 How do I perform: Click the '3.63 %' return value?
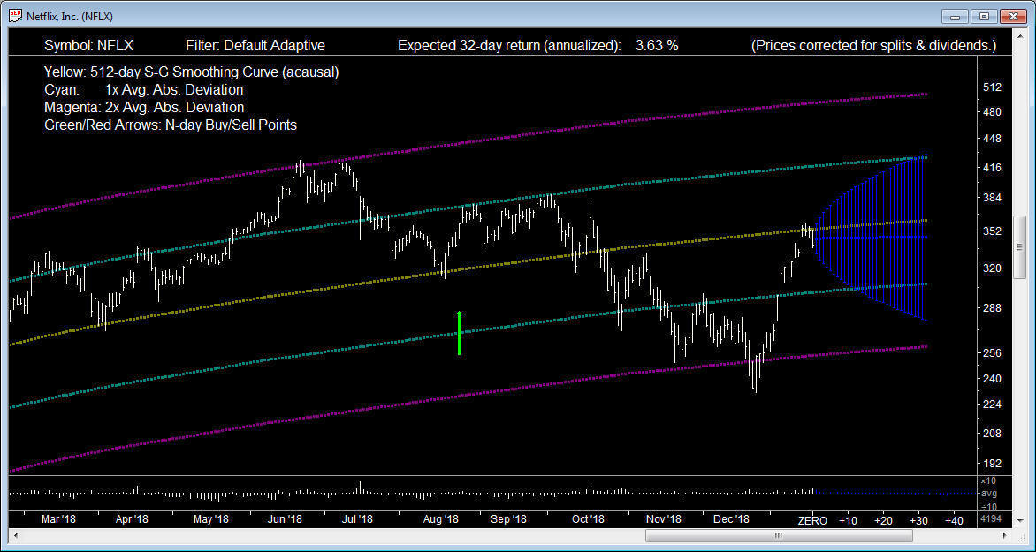click(657, 46)
